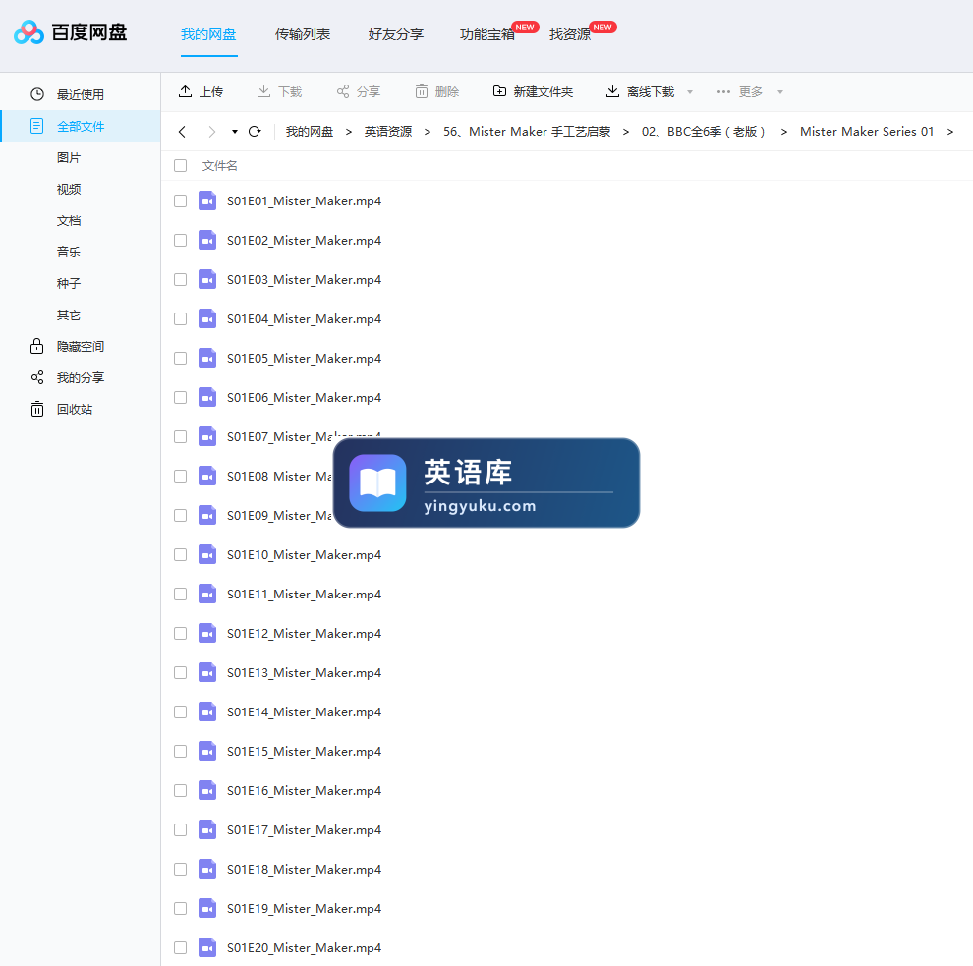This screenshot has height=966, width=973.
Task: Click video icon of S01E05_Mister_Maker.mp4
Action: coord(207,358)
